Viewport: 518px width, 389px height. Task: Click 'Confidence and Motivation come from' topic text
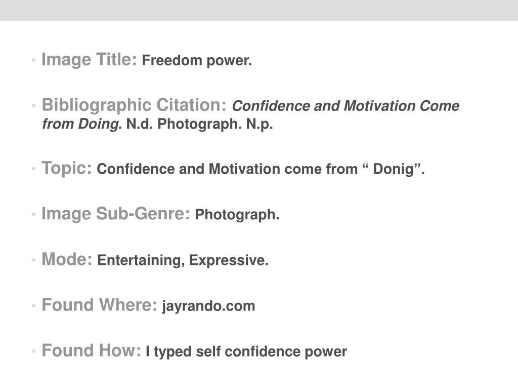227,169
